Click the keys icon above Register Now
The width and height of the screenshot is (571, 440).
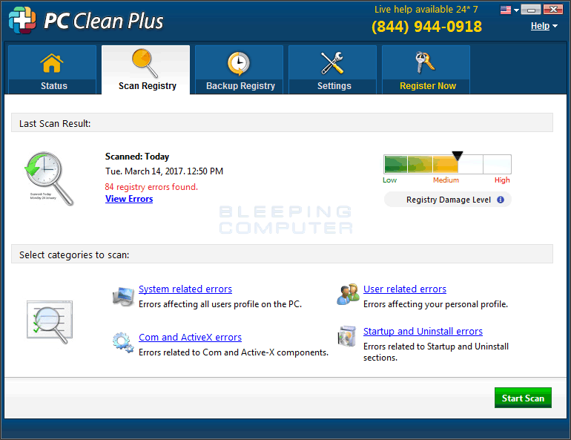425,62
